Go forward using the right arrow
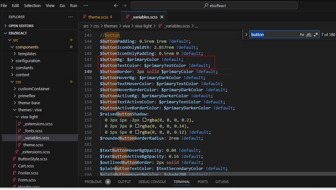Image resolution: width=336 pixels, height=190 pixels. click(x=124, y=5)
